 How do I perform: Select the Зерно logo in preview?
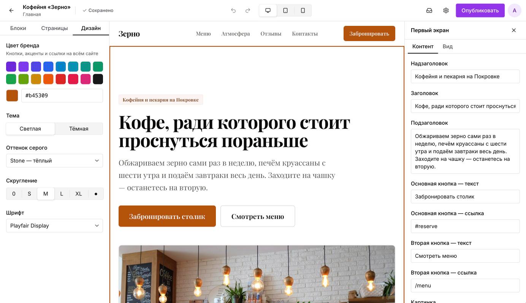click(x=129, y=33)
